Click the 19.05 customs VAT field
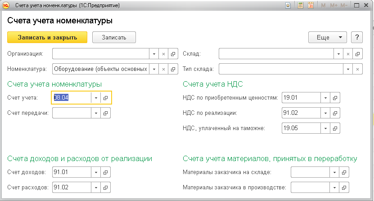374x201 pixels. coord(301,128)
